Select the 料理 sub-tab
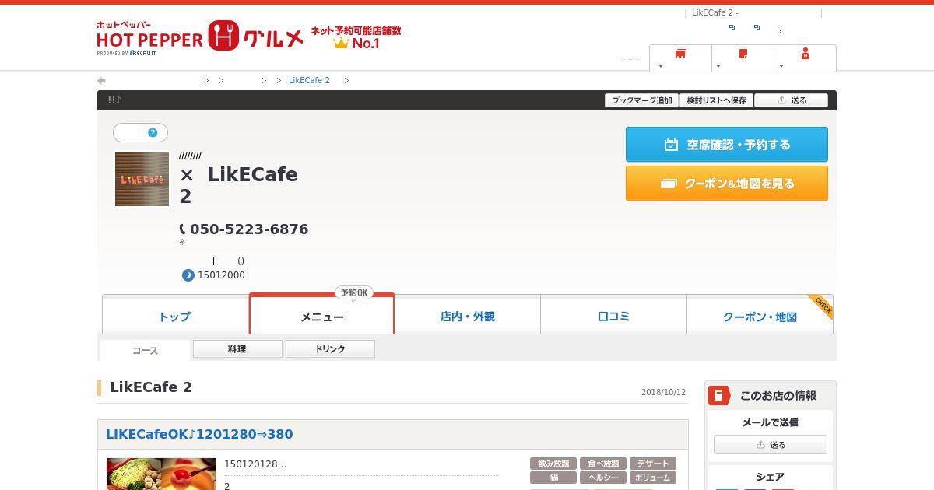 (237, 349)
